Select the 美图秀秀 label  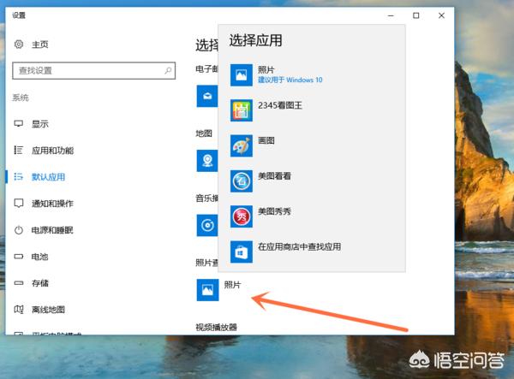[x=274, y=211]
